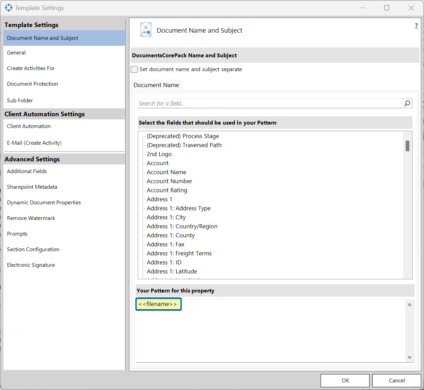This screenshot has height=390, width=424.
Task: Confirm settings with the OK button
Action: 345,381
